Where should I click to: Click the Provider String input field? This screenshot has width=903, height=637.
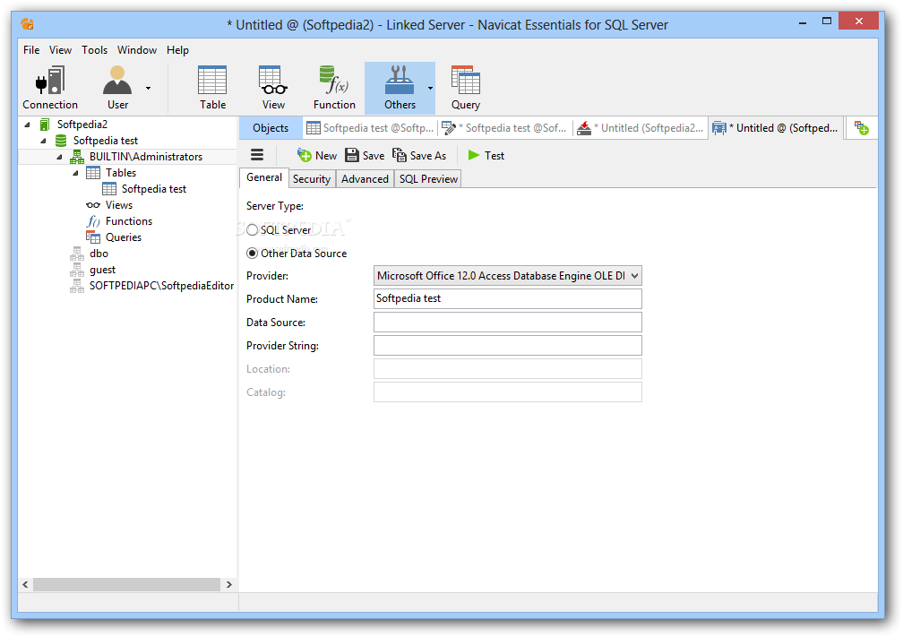click(x=507, y=345)
